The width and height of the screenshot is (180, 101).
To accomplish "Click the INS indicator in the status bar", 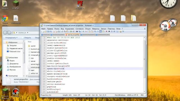I will (142, 95).
